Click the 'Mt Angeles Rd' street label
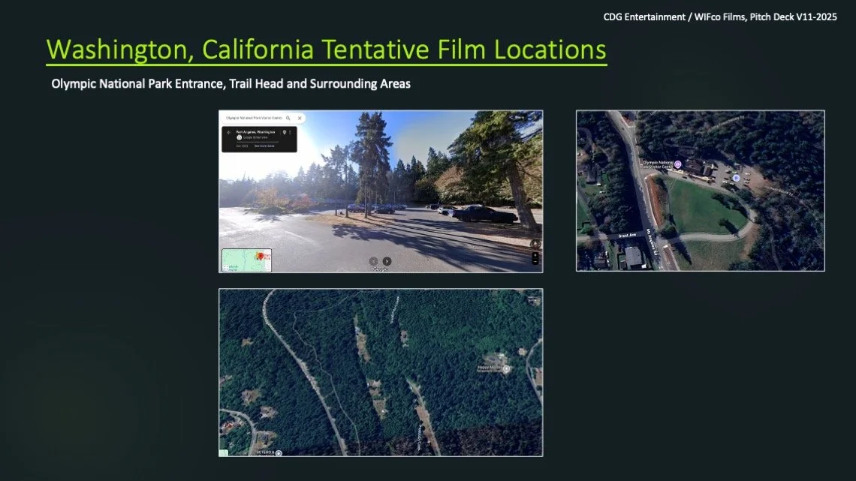Image resolution: width=856 pixels, height=481 pixels. [x=650, y=242]
